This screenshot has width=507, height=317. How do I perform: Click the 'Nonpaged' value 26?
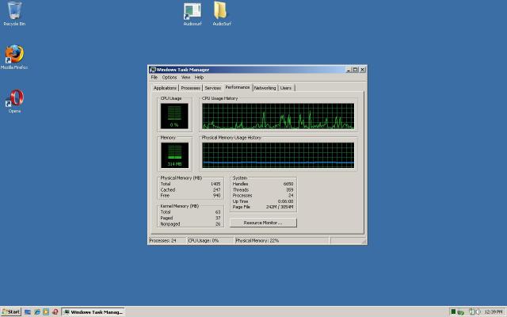tap(218, 223)
